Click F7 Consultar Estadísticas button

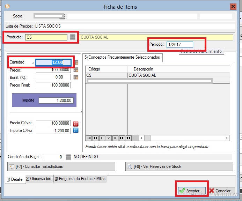(61, 166)
